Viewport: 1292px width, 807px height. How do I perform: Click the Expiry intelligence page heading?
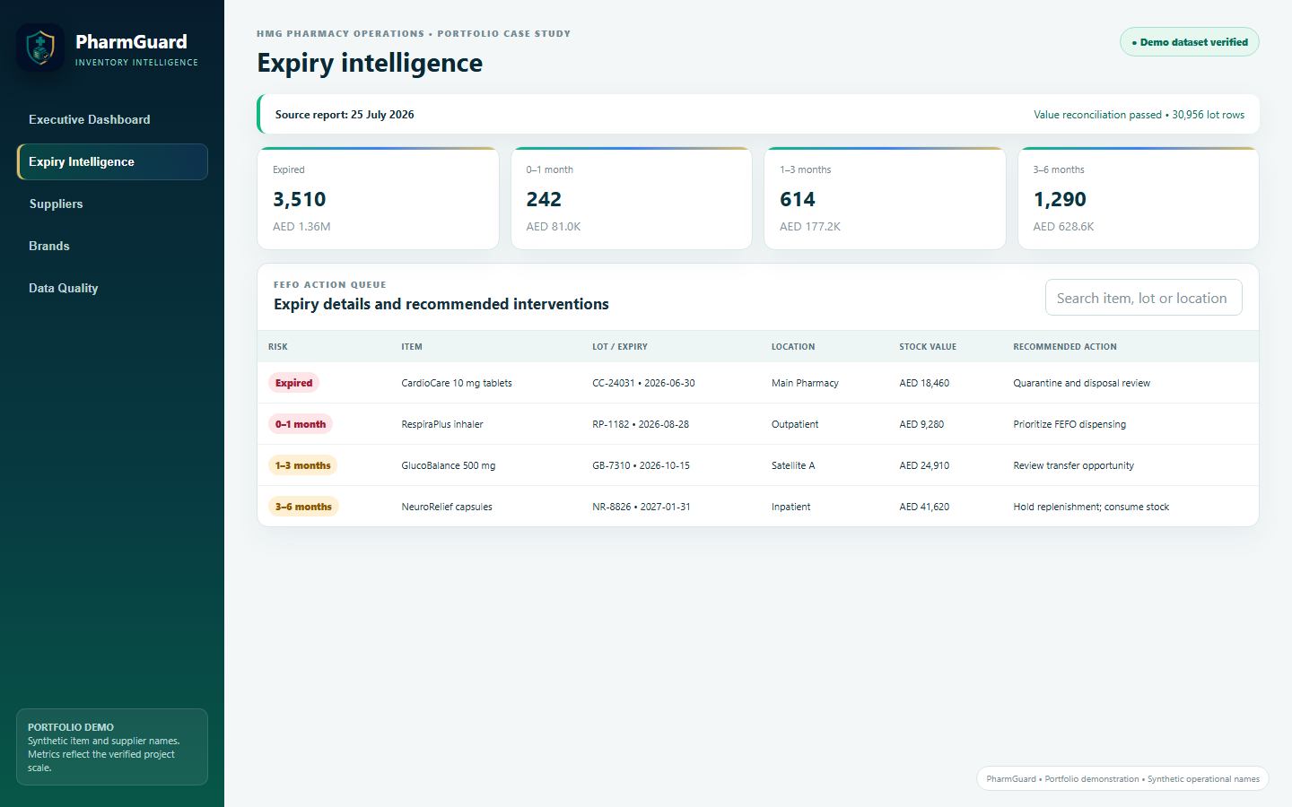[370, 63]
